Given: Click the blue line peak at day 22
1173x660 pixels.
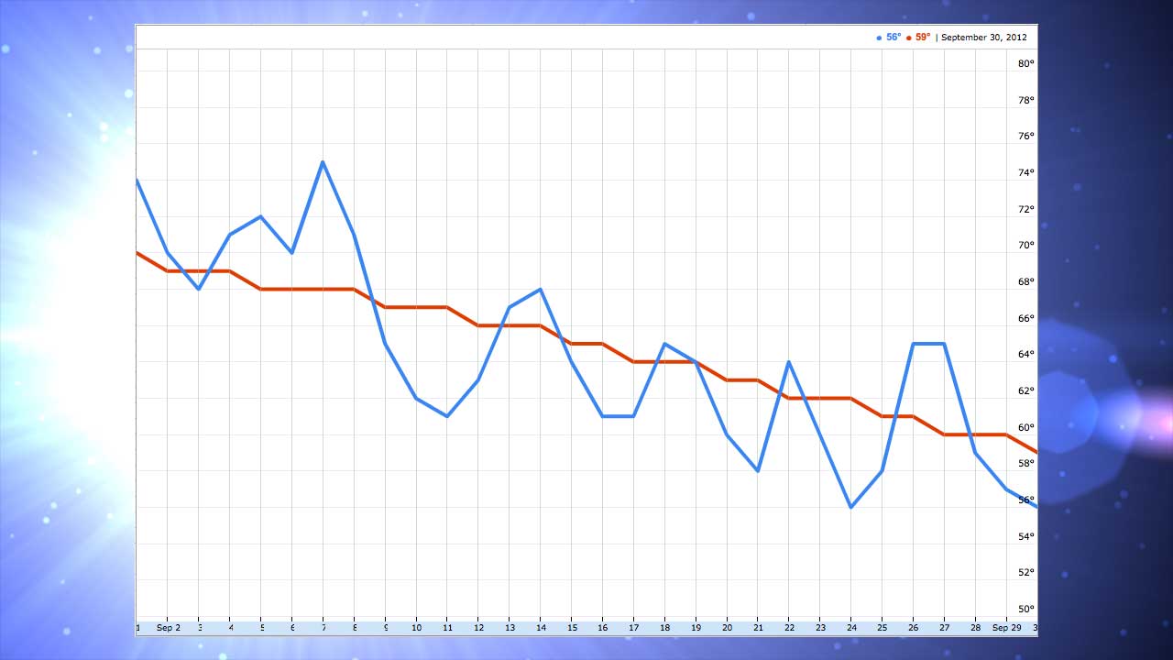Looking at the screenshot, I should click(x=789, y=362).
